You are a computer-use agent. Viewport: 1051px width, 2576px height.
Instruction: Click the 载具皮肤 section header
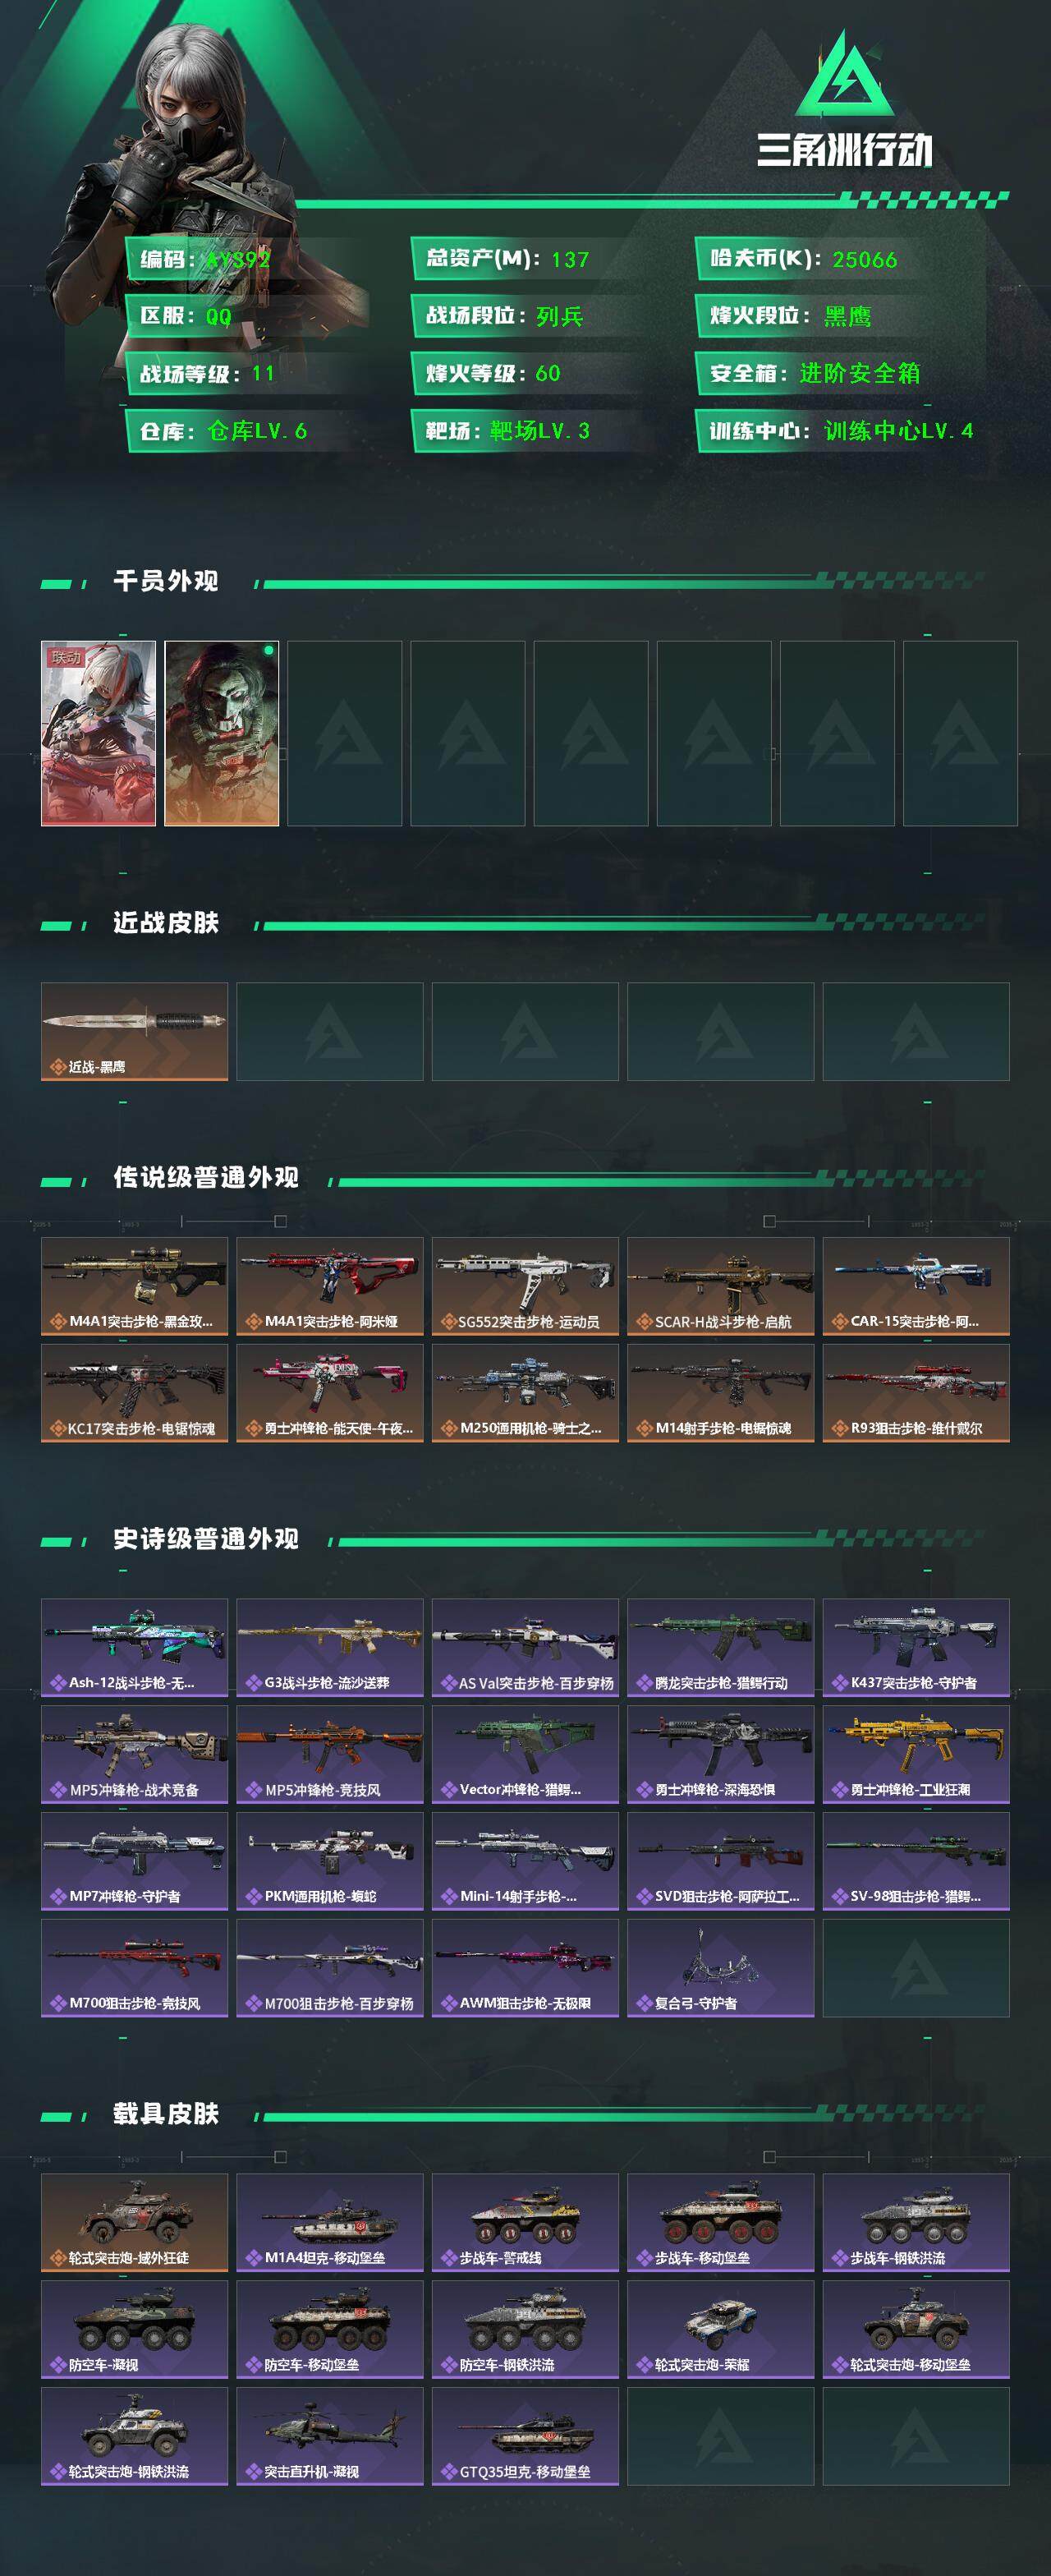(166, 2113)
